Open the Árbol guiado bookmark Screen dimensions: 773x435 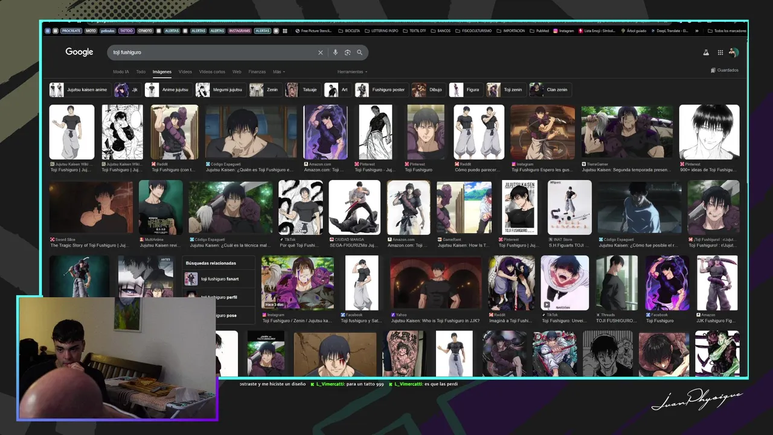633,31
